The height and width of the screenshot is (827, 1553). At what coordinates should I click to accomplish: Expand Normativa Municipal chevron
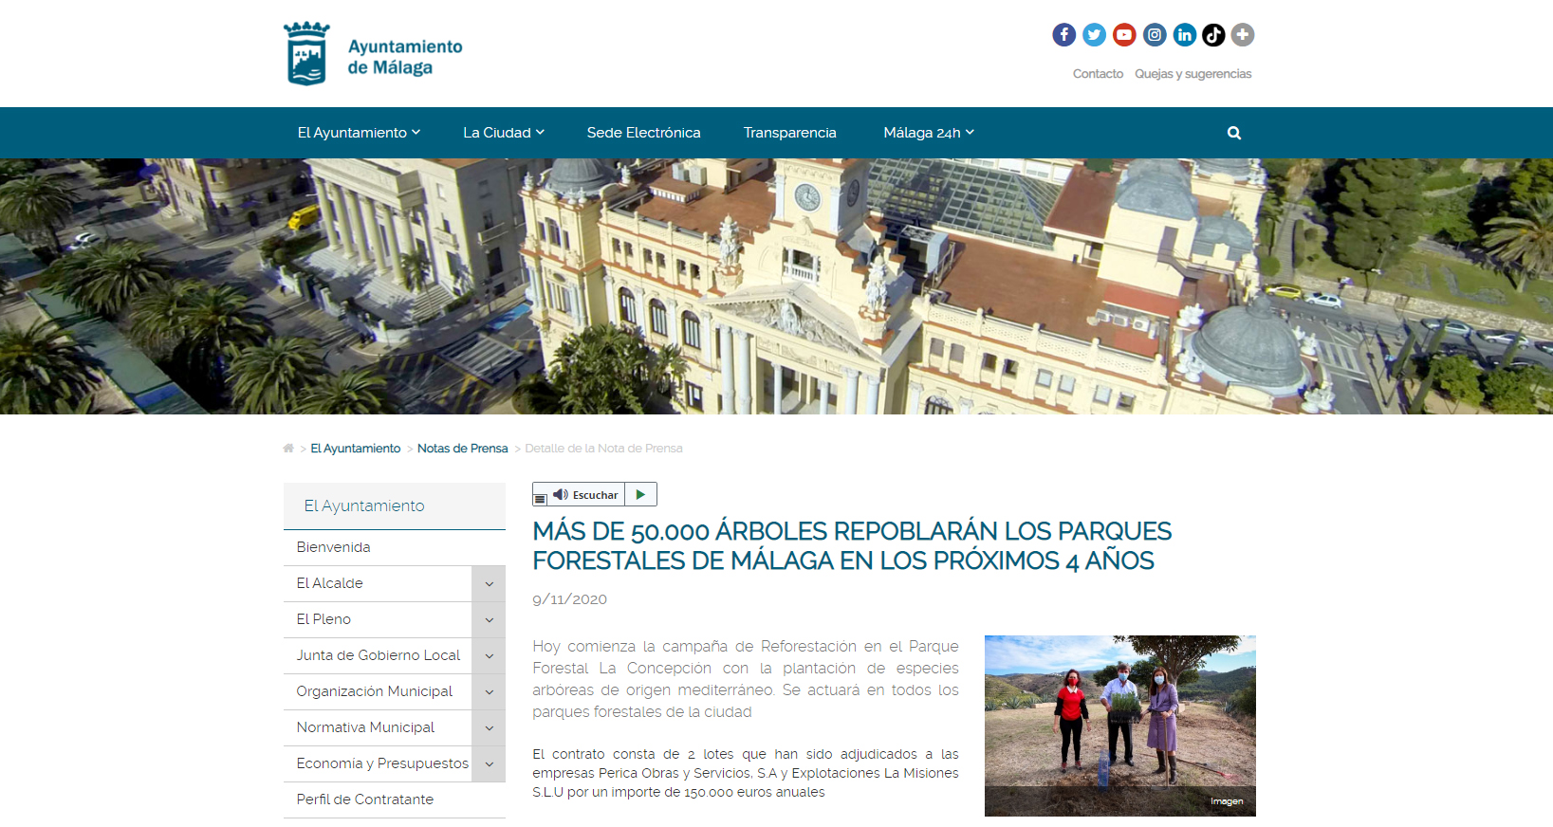(x=489, y=728)
